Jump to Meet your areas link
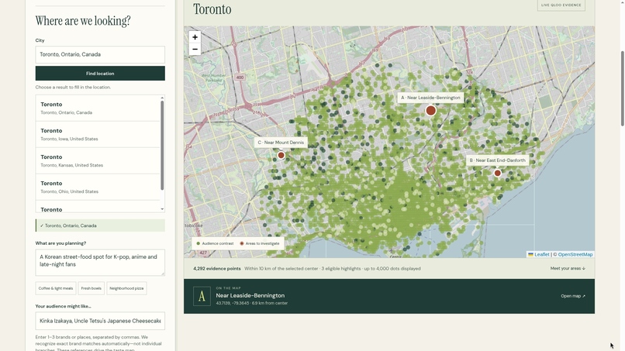Screen dimensions: 625x351 [x=568, y=269]
